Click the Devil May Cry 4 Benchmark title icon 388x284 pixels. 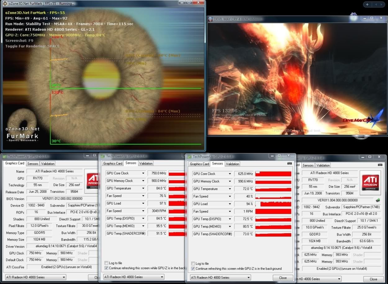(210, 19)
